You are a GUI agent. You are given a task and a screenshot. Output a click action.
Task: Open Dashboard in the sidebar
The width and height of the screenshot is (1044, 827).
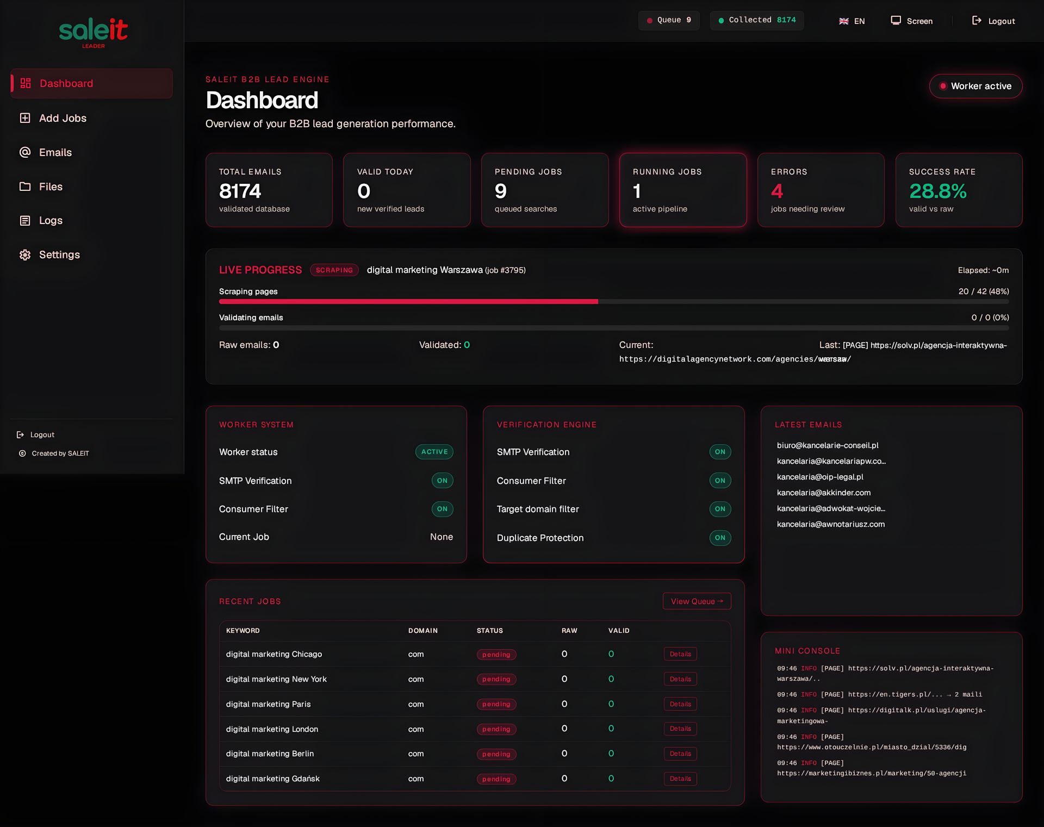click(x=92, y=83)
